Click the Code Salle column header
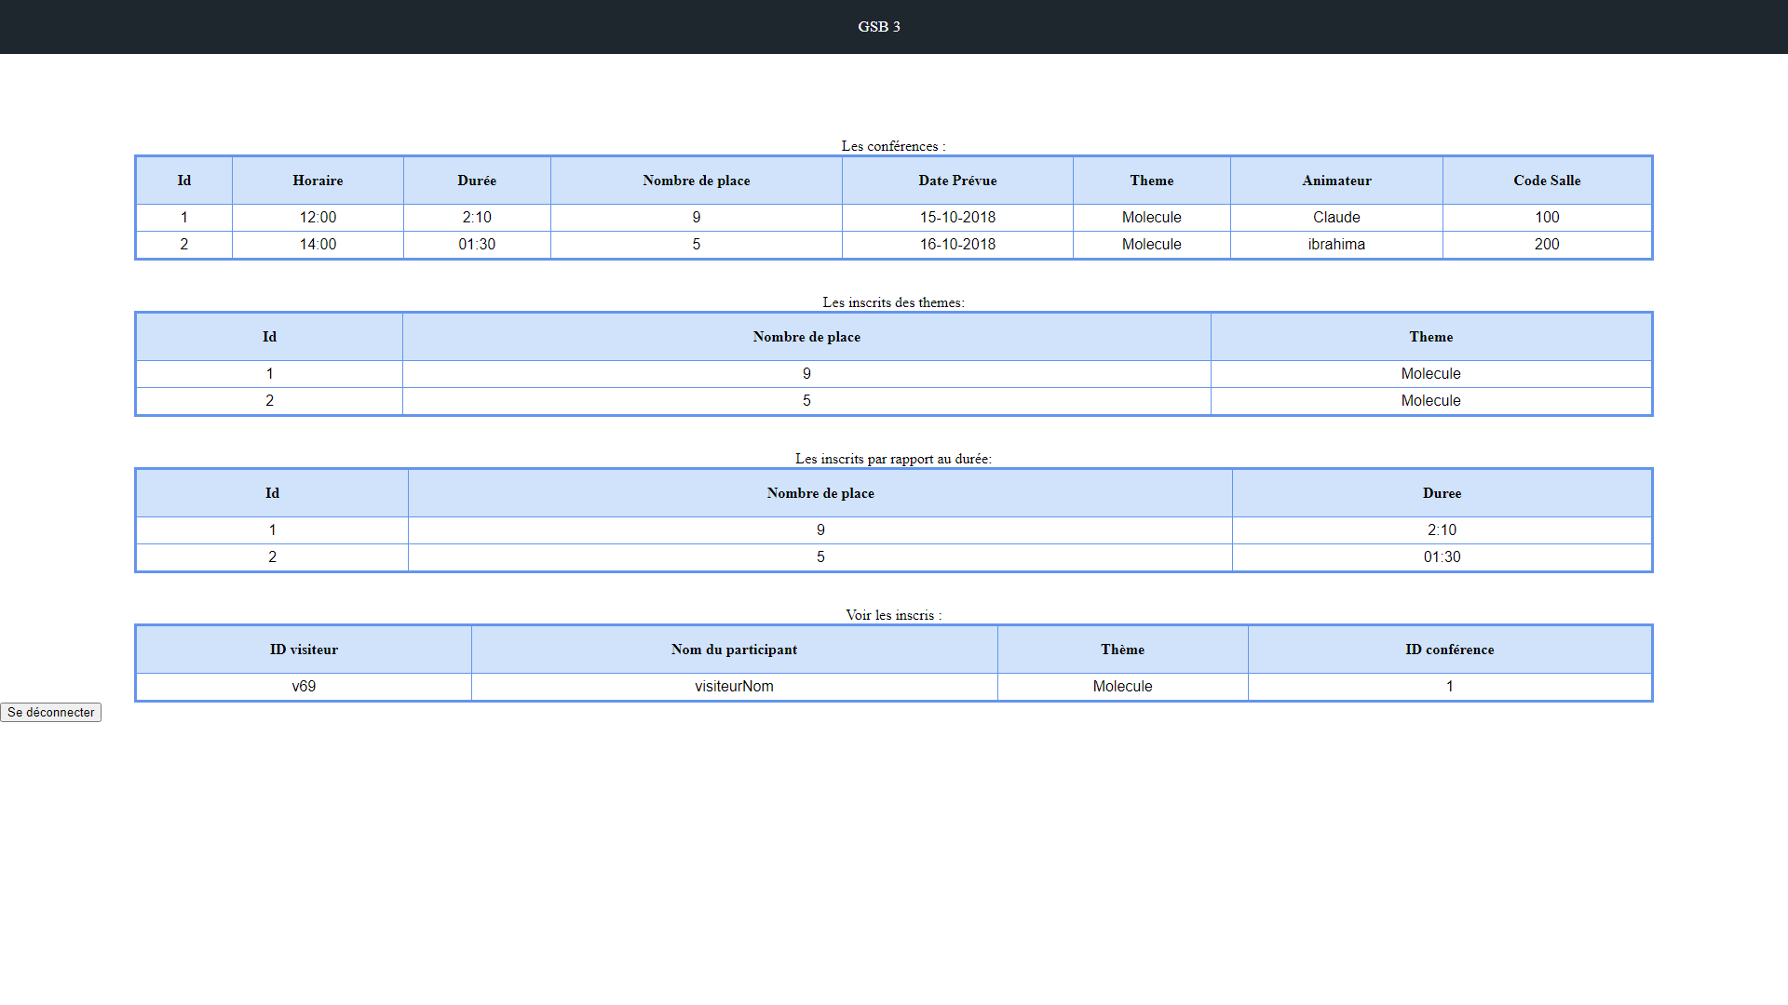This screenshot has height=1005, width=1788. pyautogui.click(x=1546, y=181)
